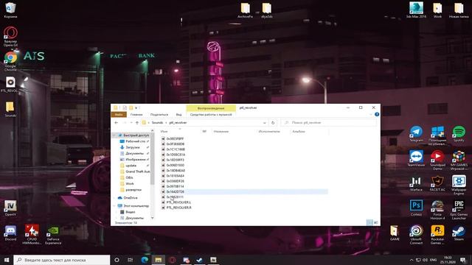Open Rockstar Games Launcher icon

point(437,234)
